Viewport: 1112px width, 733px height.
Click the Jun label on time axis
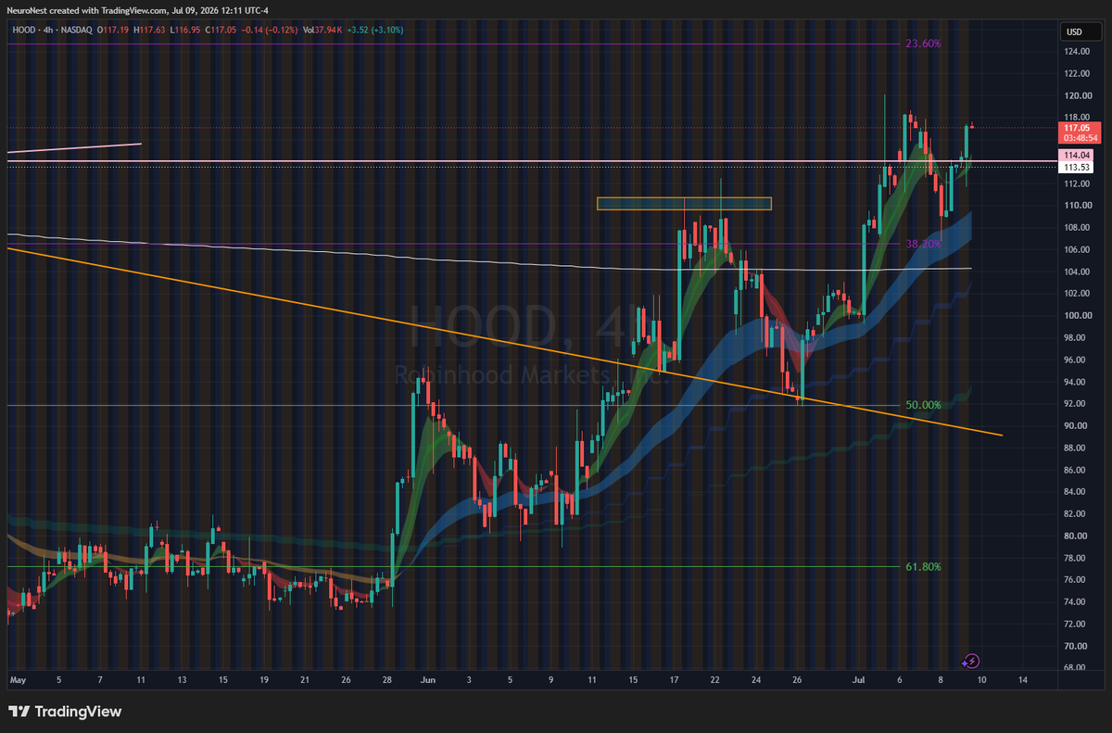tap(426, 680)
